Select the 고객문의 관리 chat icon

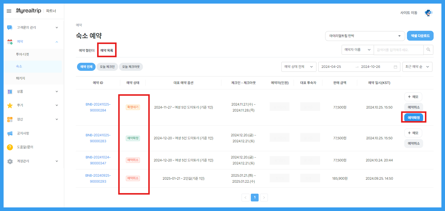tap(9, 27)
